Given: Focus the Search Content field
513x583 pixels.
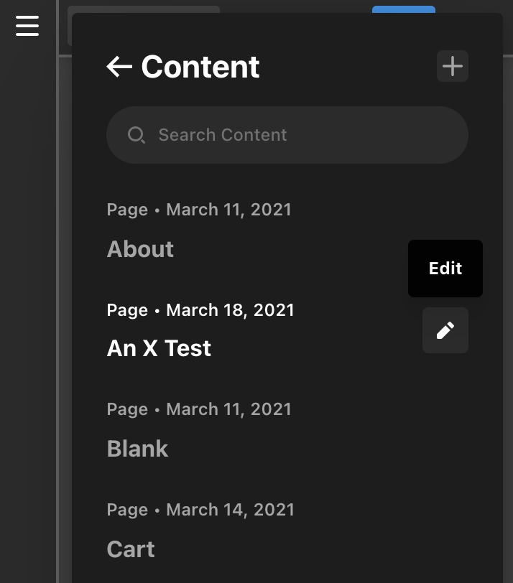Looking at the screenshot, I should pos(287,135).
